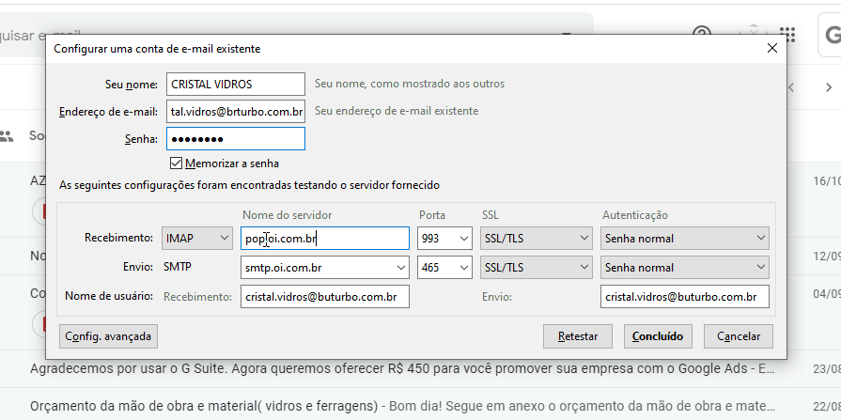Open receiving SSL/TLS security dropdown
Image resolution: width=841 pixels, height=420 pixels.
coord(535,239)
